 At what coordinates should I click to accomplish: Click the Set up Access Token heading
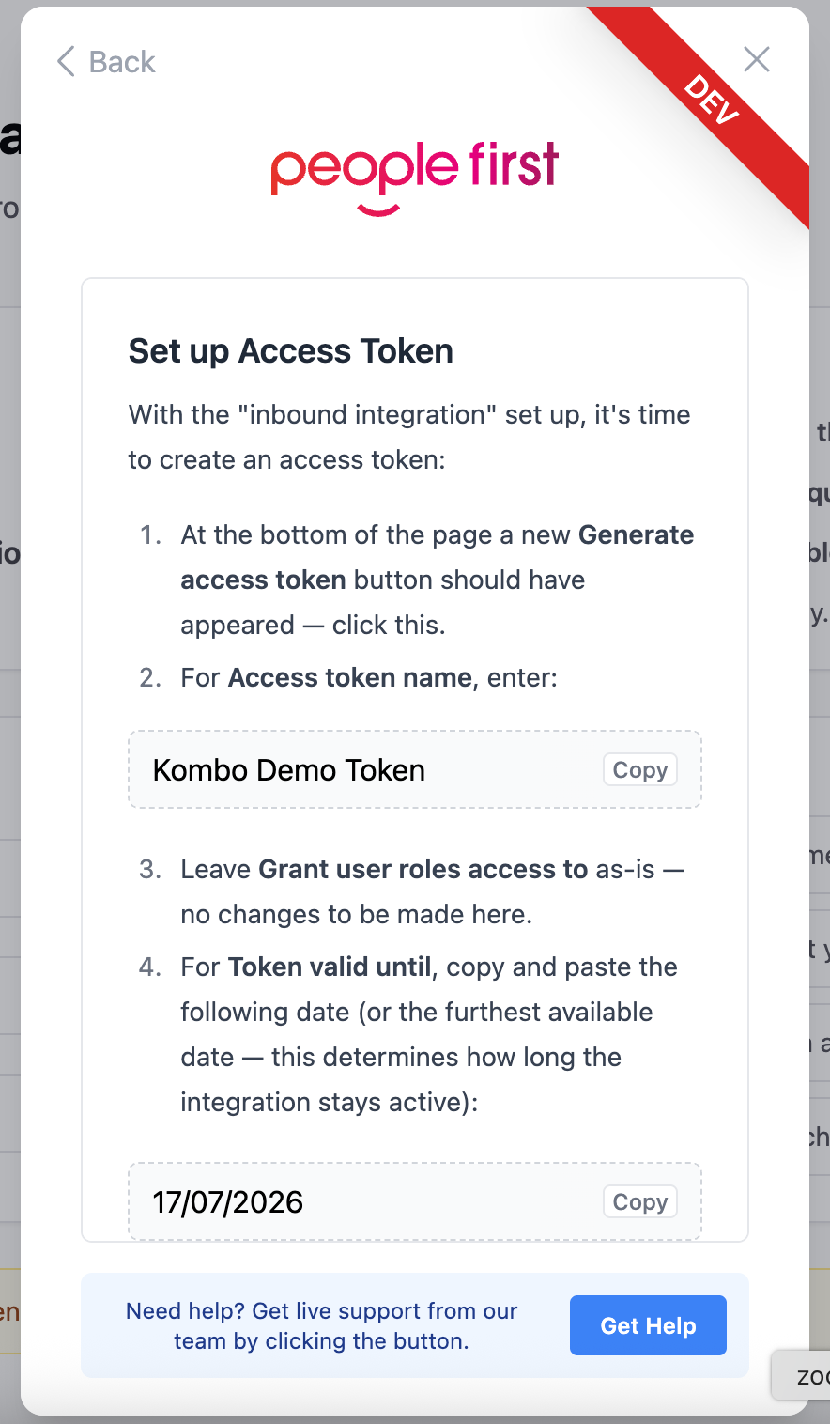(291, 351)
